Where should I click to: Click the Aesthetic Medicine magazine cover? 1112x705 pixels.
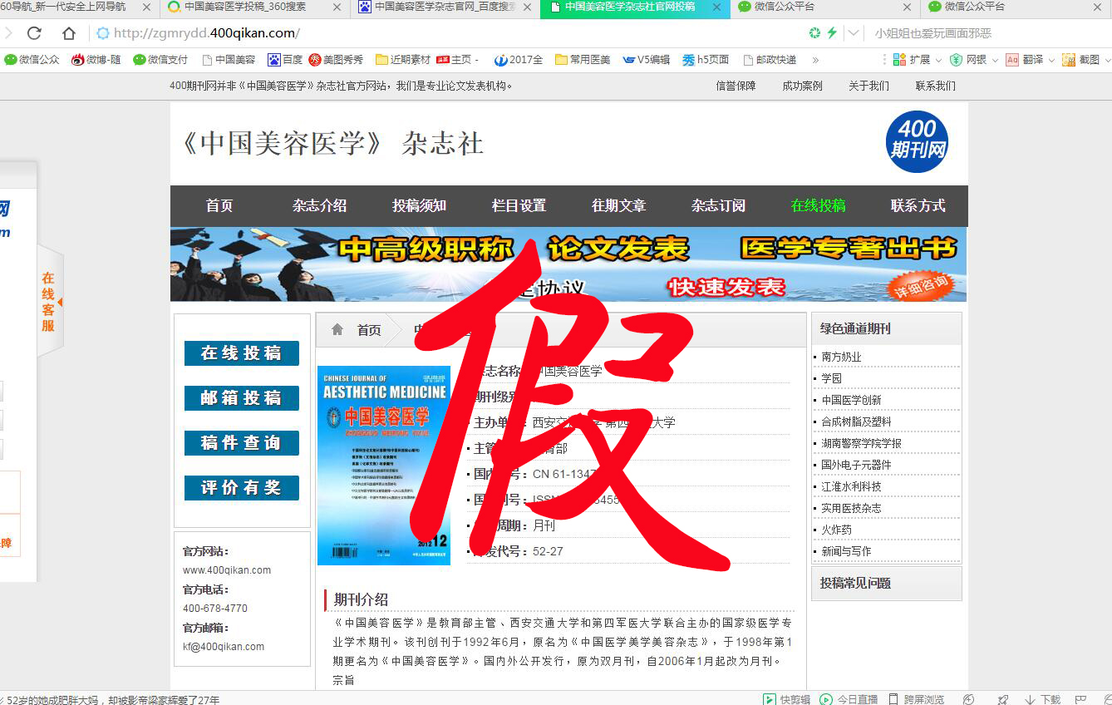point(384,466)
